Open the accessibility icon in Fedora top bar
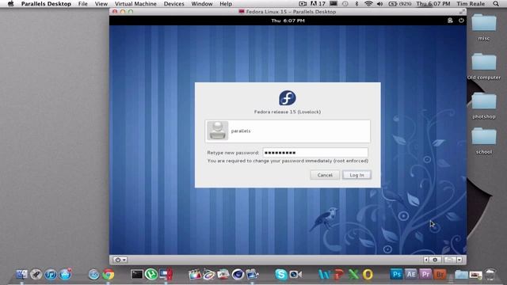The height and width of the screenshot is (285, 507). (x=450, y=21)
